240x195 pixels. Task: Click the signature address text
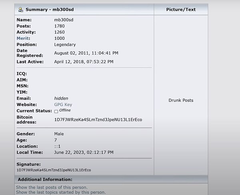tap(54, 170)
